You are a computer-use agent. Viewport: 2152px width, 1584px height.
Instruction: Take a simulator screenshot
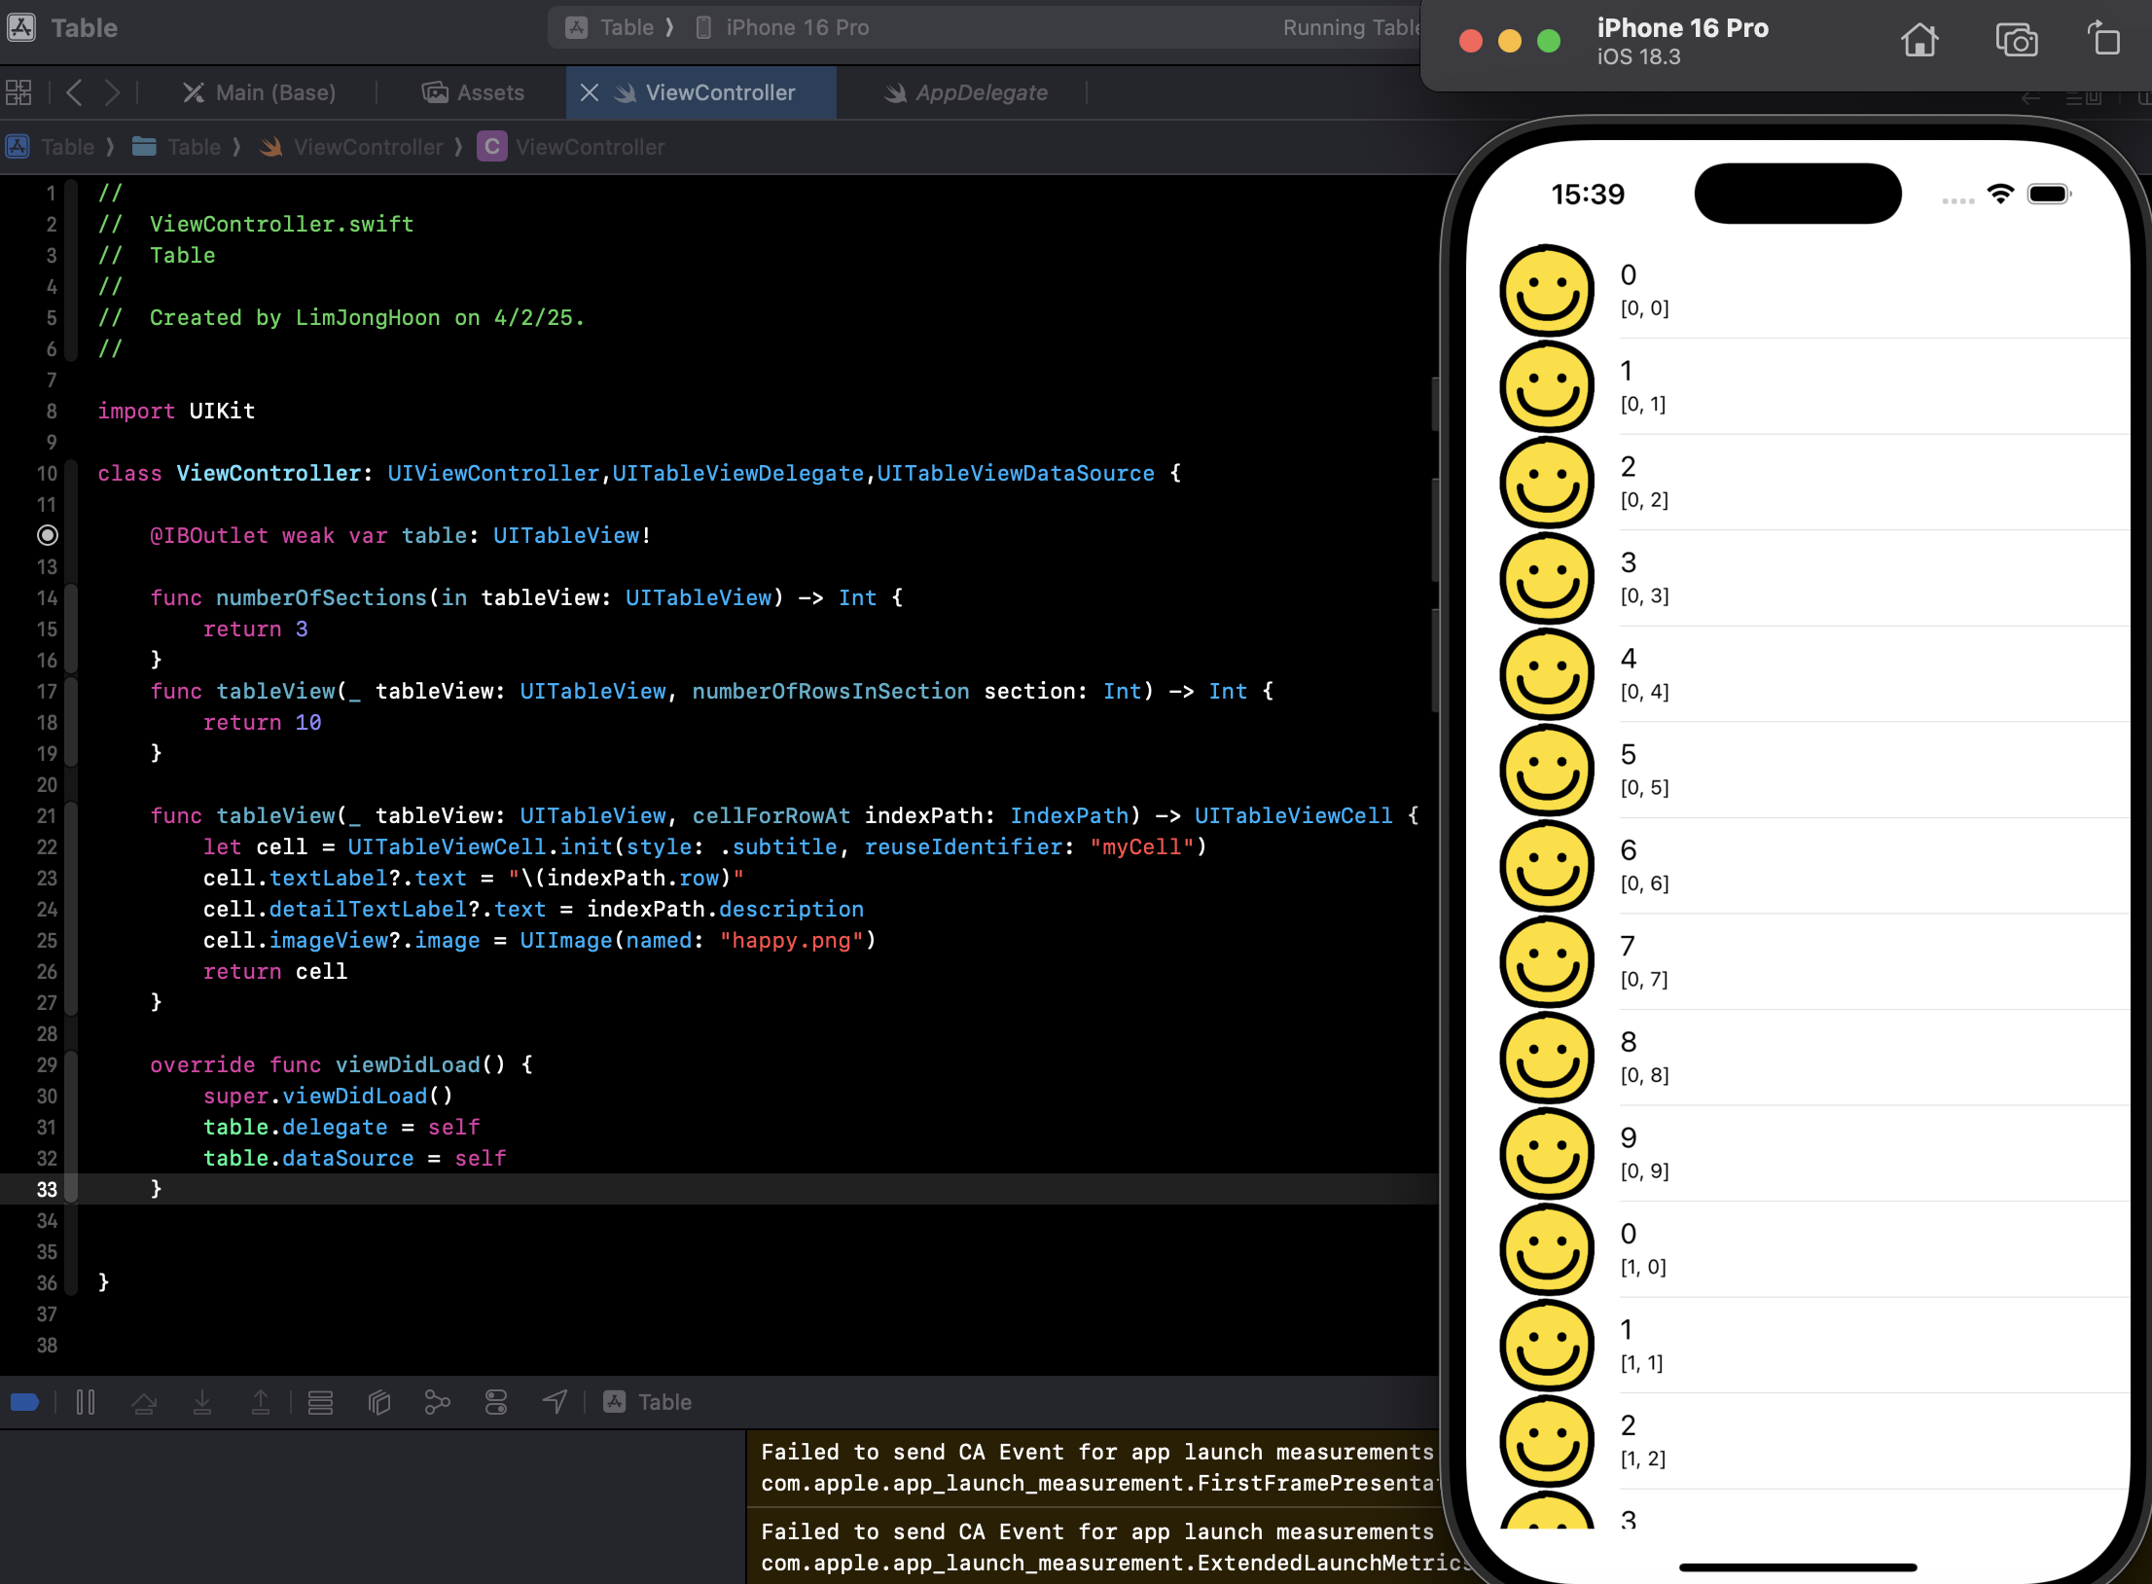click(2016, 41)
